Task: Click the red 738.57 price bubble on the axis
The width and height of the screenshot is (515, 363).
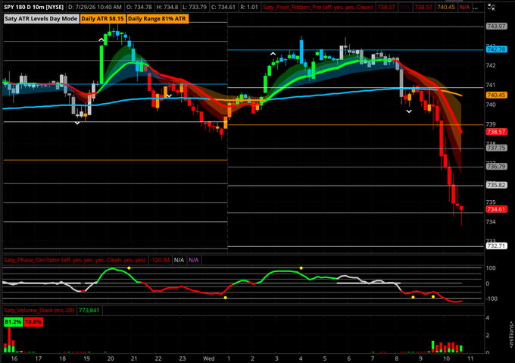Action: [x=496, y=132]
